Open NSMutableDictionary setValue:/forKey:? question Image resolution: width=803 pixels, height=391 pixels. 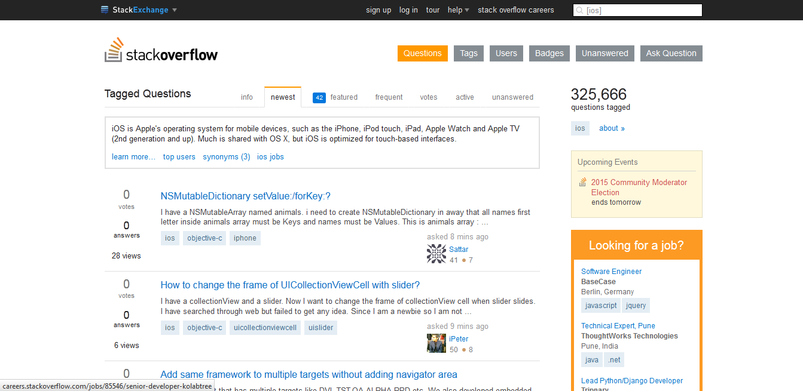point(246,196)
